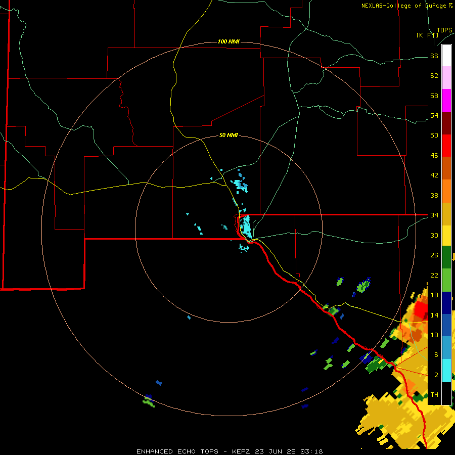Click the "34" legend value
This screenshot has width=455, height=455.
(x=434, y=215)
